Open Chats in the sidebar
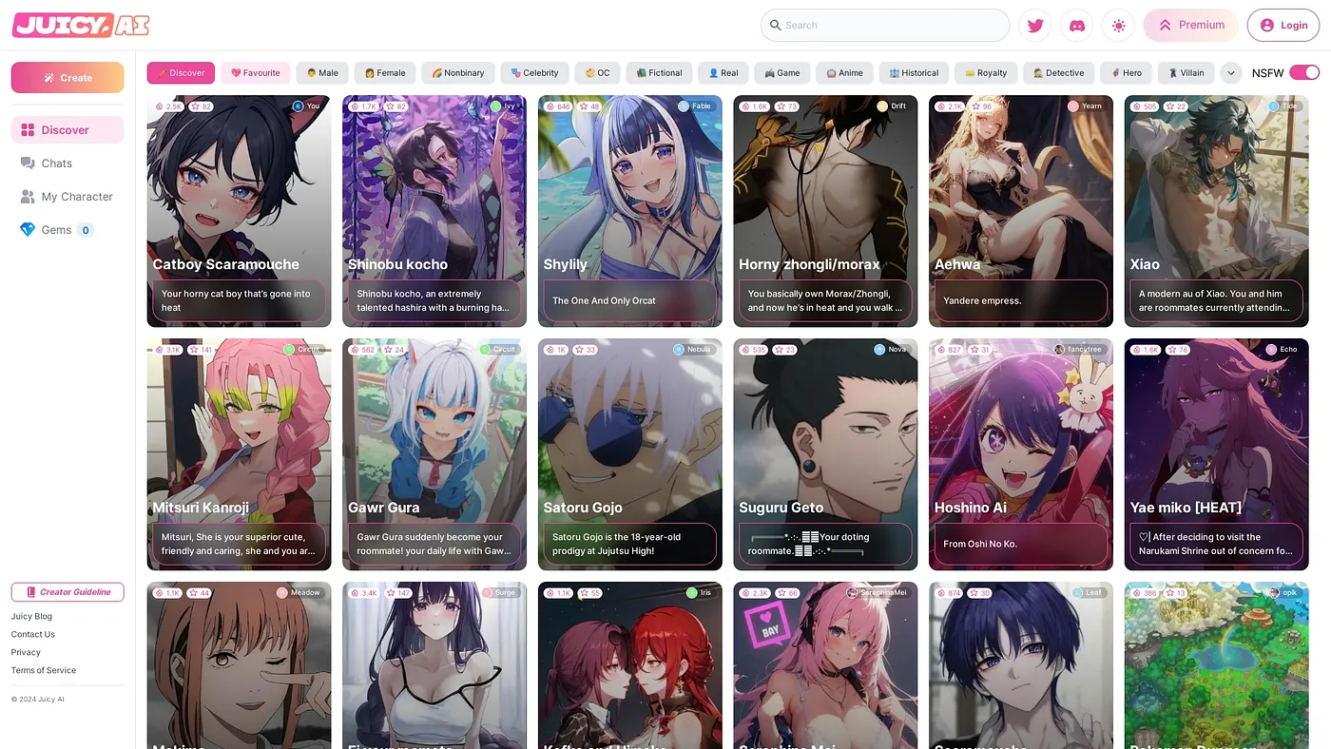Image resolution: width=1331 pixels, height=749 pixels. pos(68,163)
